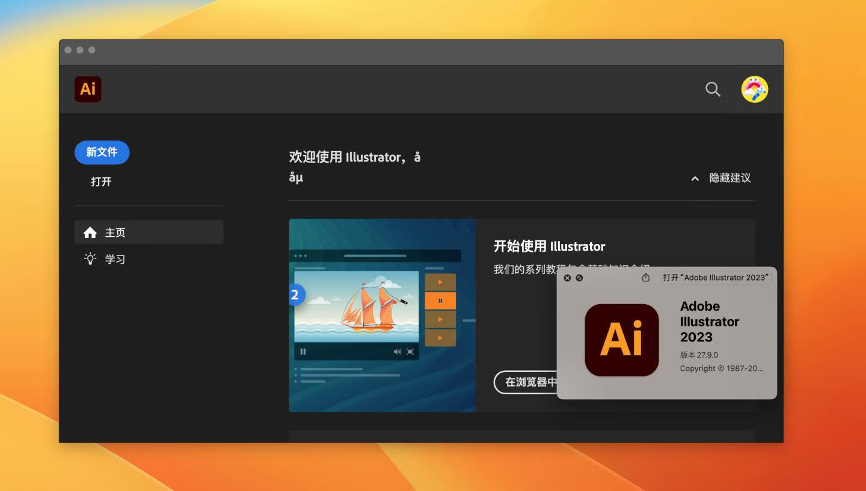
Task: Select the 主页 sidebar item
Action: (x=149, y=232)
